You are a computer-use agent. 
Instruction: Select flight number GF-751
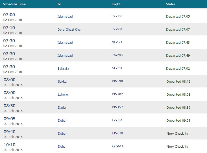pyautogui.click(x=117, y=68)
